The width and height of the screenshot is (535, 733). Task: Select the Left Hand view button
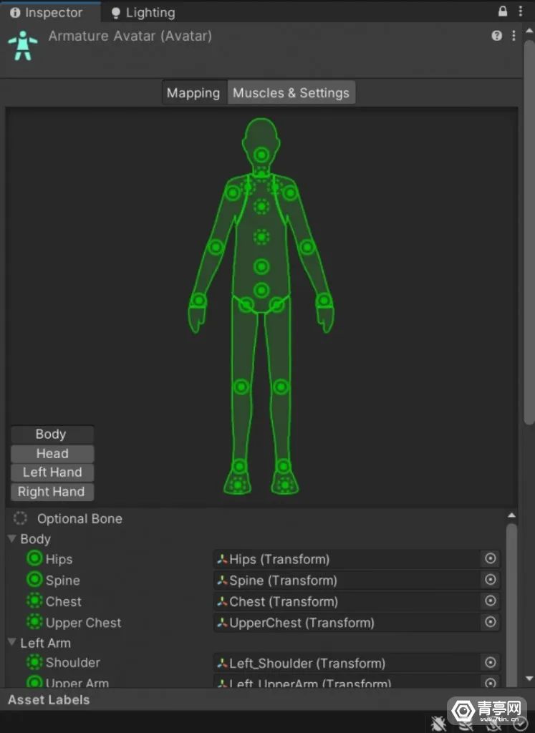(x=52, y=472)
